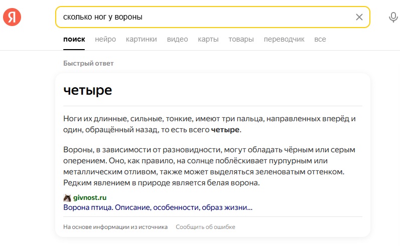Click the 'четыре' quick answer heading
Viewport: 400px width, 246px height.
pyautogui.click(x=87, y=90)
